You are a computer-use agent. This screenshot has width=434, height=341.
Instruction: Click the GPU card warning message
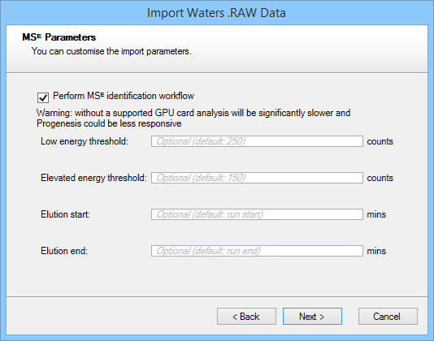(x=193, y=118)
